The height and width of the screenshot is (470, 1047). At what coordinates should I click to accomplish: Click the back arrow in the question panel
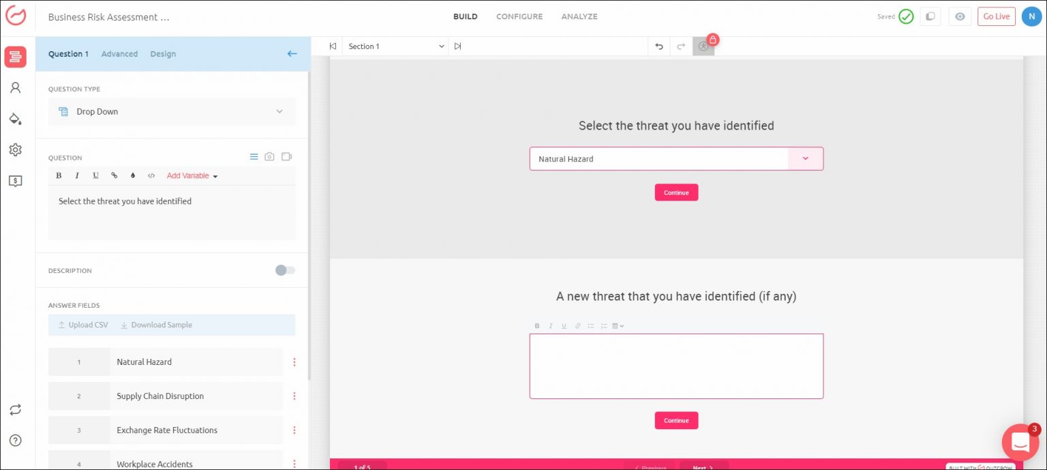[292, 54]
